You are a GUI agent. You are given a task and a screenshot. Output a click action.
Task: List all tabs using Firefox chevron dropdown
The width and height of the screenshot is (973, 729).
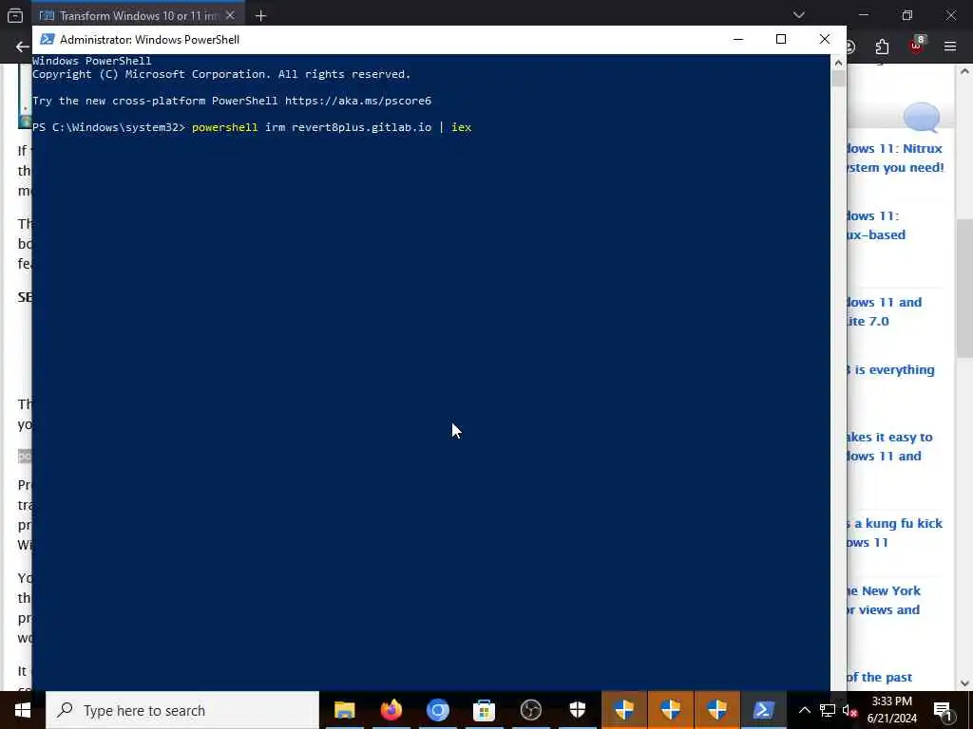tap(798, 15)
